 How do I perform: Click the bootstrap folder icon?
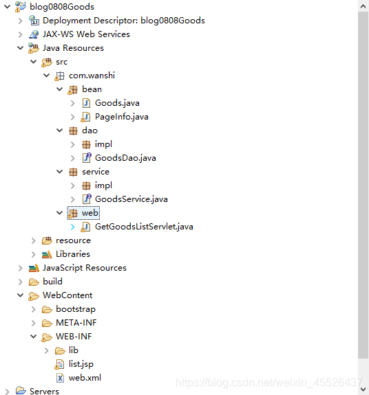click(x=47, y=309)
